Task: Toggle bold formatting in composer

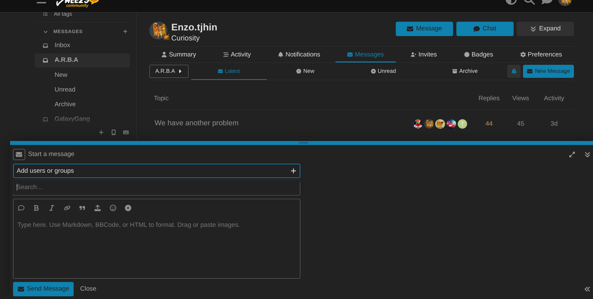Action: click(x=36, y=208)
